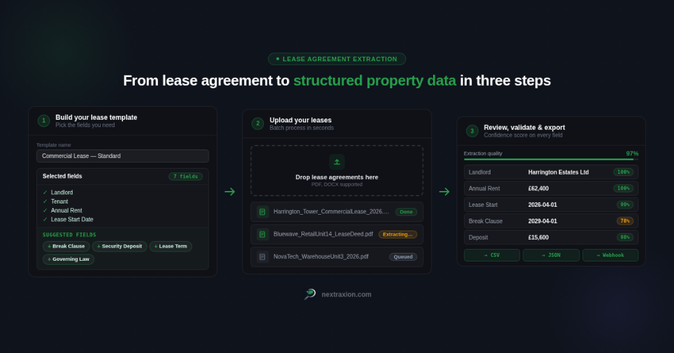
Task: Click the £15,600 Deposit value
Action: click(x=538, y=238)
